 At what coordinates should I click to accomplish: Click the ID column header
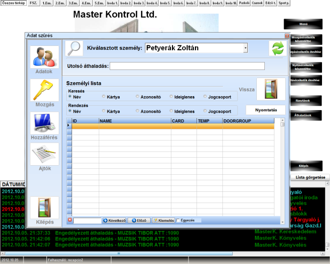pyautogui.click(x=85, y=121)
